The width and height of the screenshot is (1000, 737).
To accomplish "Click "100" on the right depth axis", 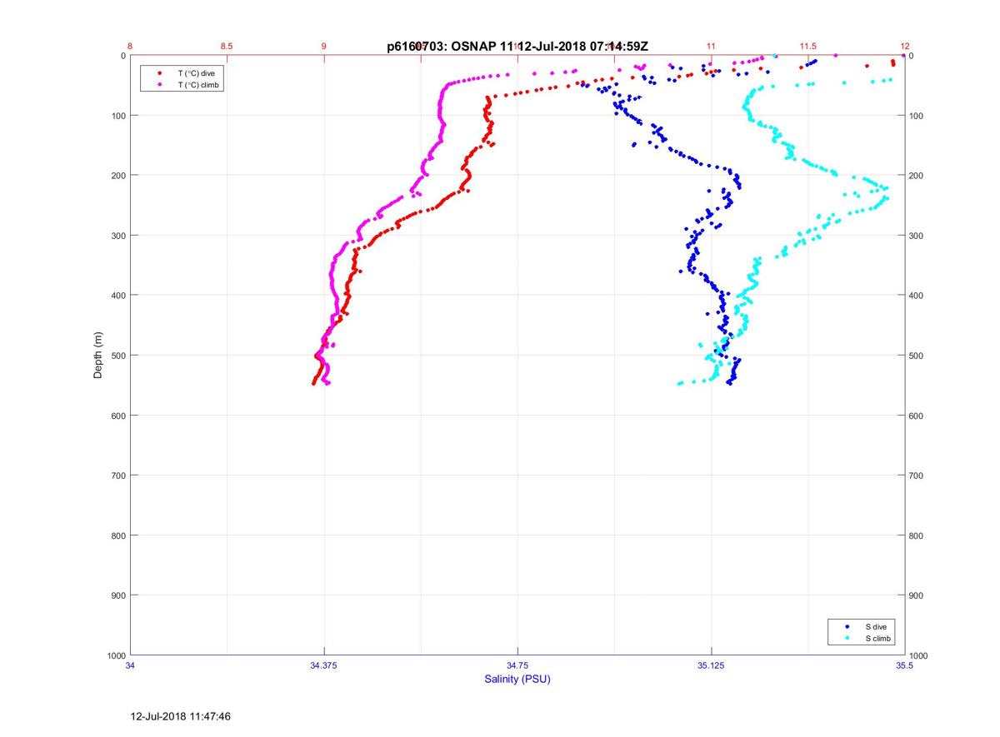I will [x=917, y=116].
